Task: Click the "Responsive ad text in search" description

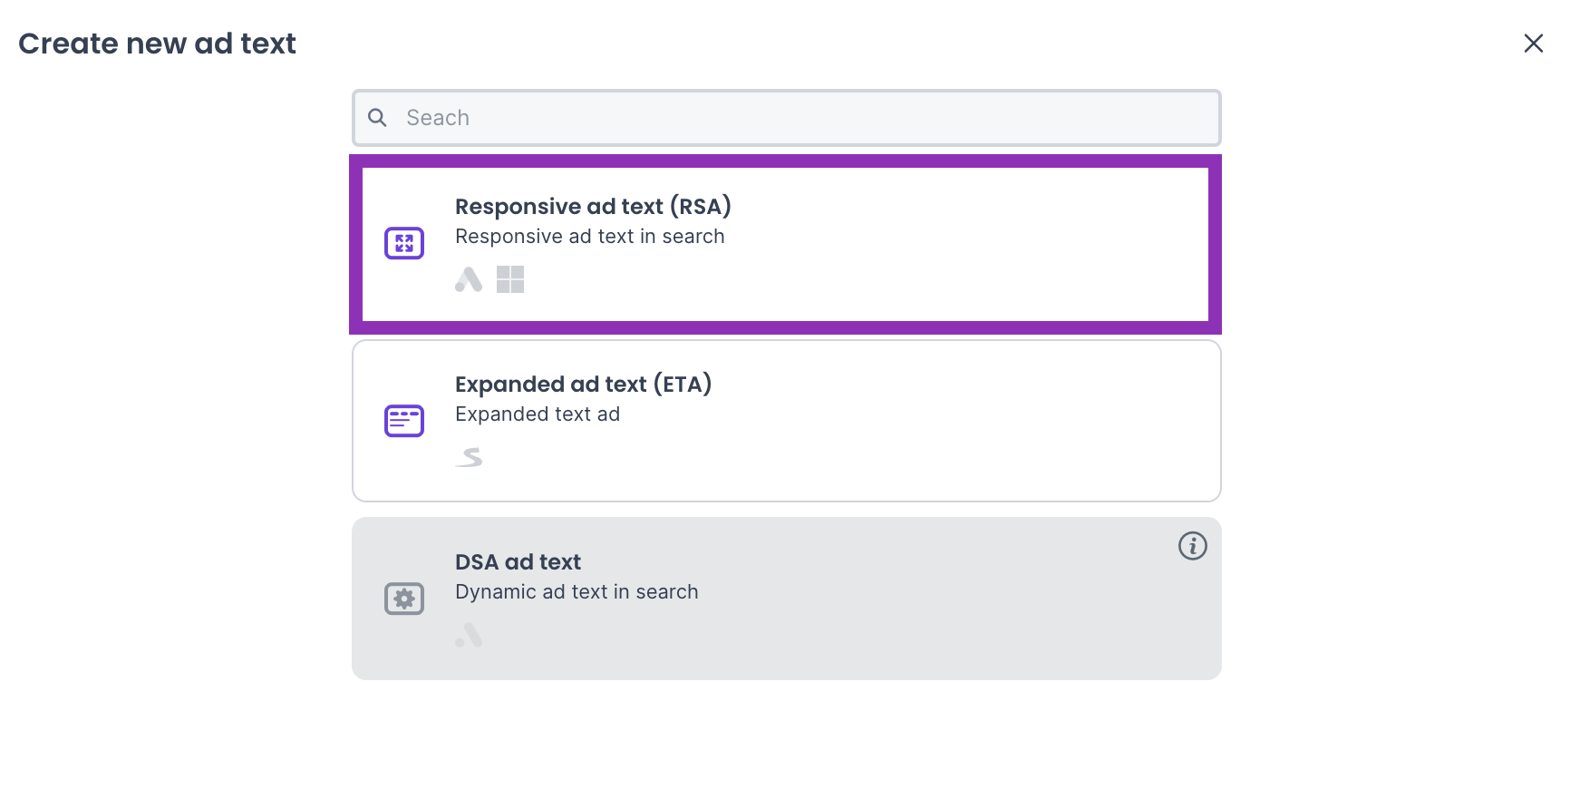Action: click(x=589, y=237)
